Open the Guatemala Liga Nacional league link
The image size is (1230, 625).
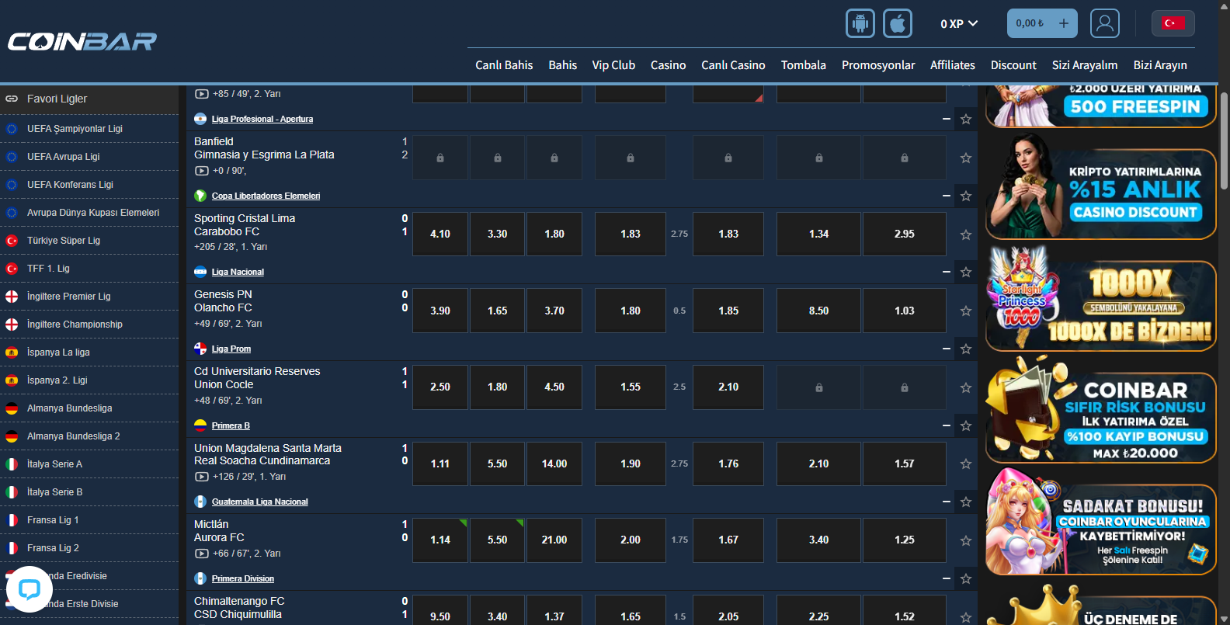259,502
